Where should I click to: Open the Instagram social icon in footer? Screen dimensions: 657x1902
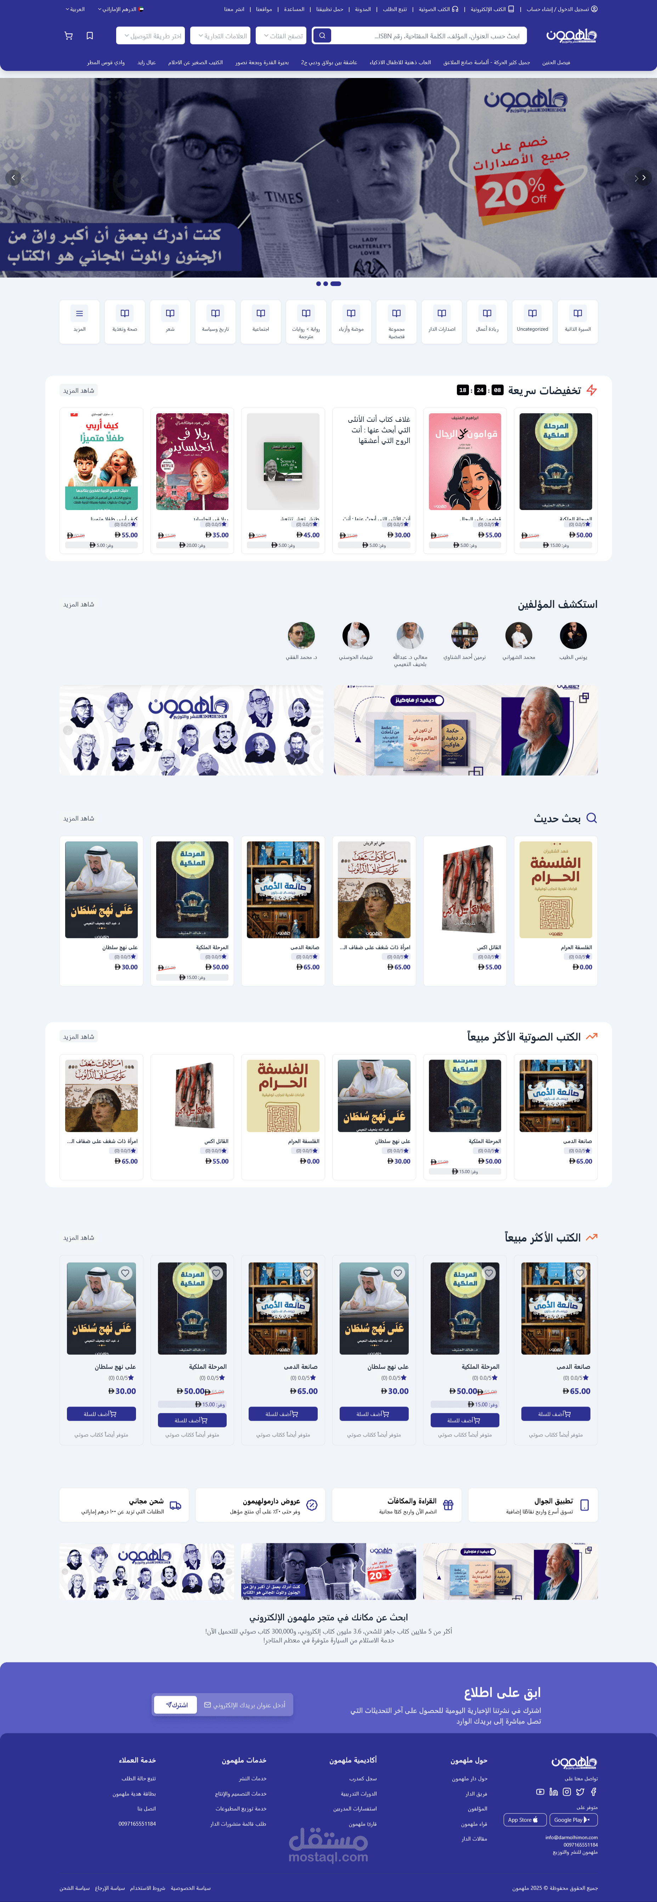point(566,1791)
